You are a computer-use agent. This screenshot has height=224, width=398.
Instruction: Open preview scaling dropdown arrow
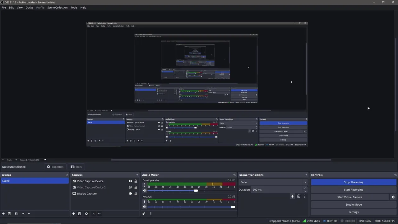tap(45, 160)
